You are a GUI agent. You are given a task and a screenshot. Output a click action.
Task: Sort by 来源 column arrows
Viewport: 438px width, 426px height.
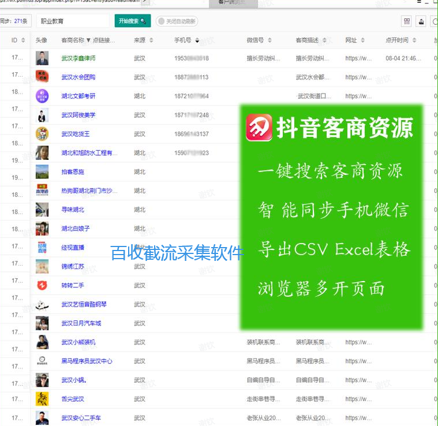[x=151, y=40]
